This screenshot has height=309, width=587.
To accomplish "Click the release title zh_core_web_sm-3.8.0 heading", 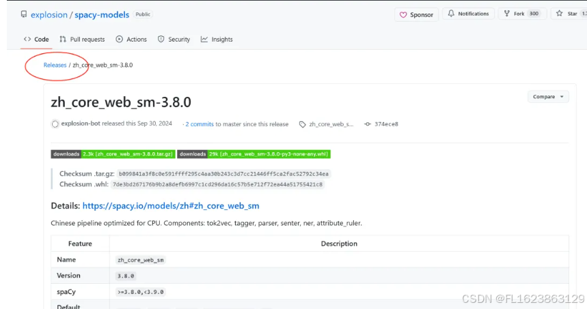I will (121, 102).
